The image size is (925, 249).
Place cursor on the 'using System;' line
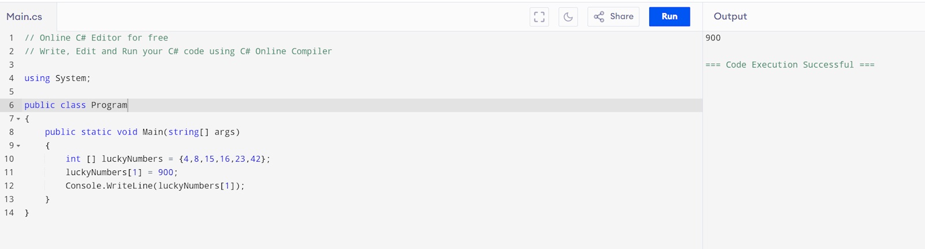[x=57, y=78]
